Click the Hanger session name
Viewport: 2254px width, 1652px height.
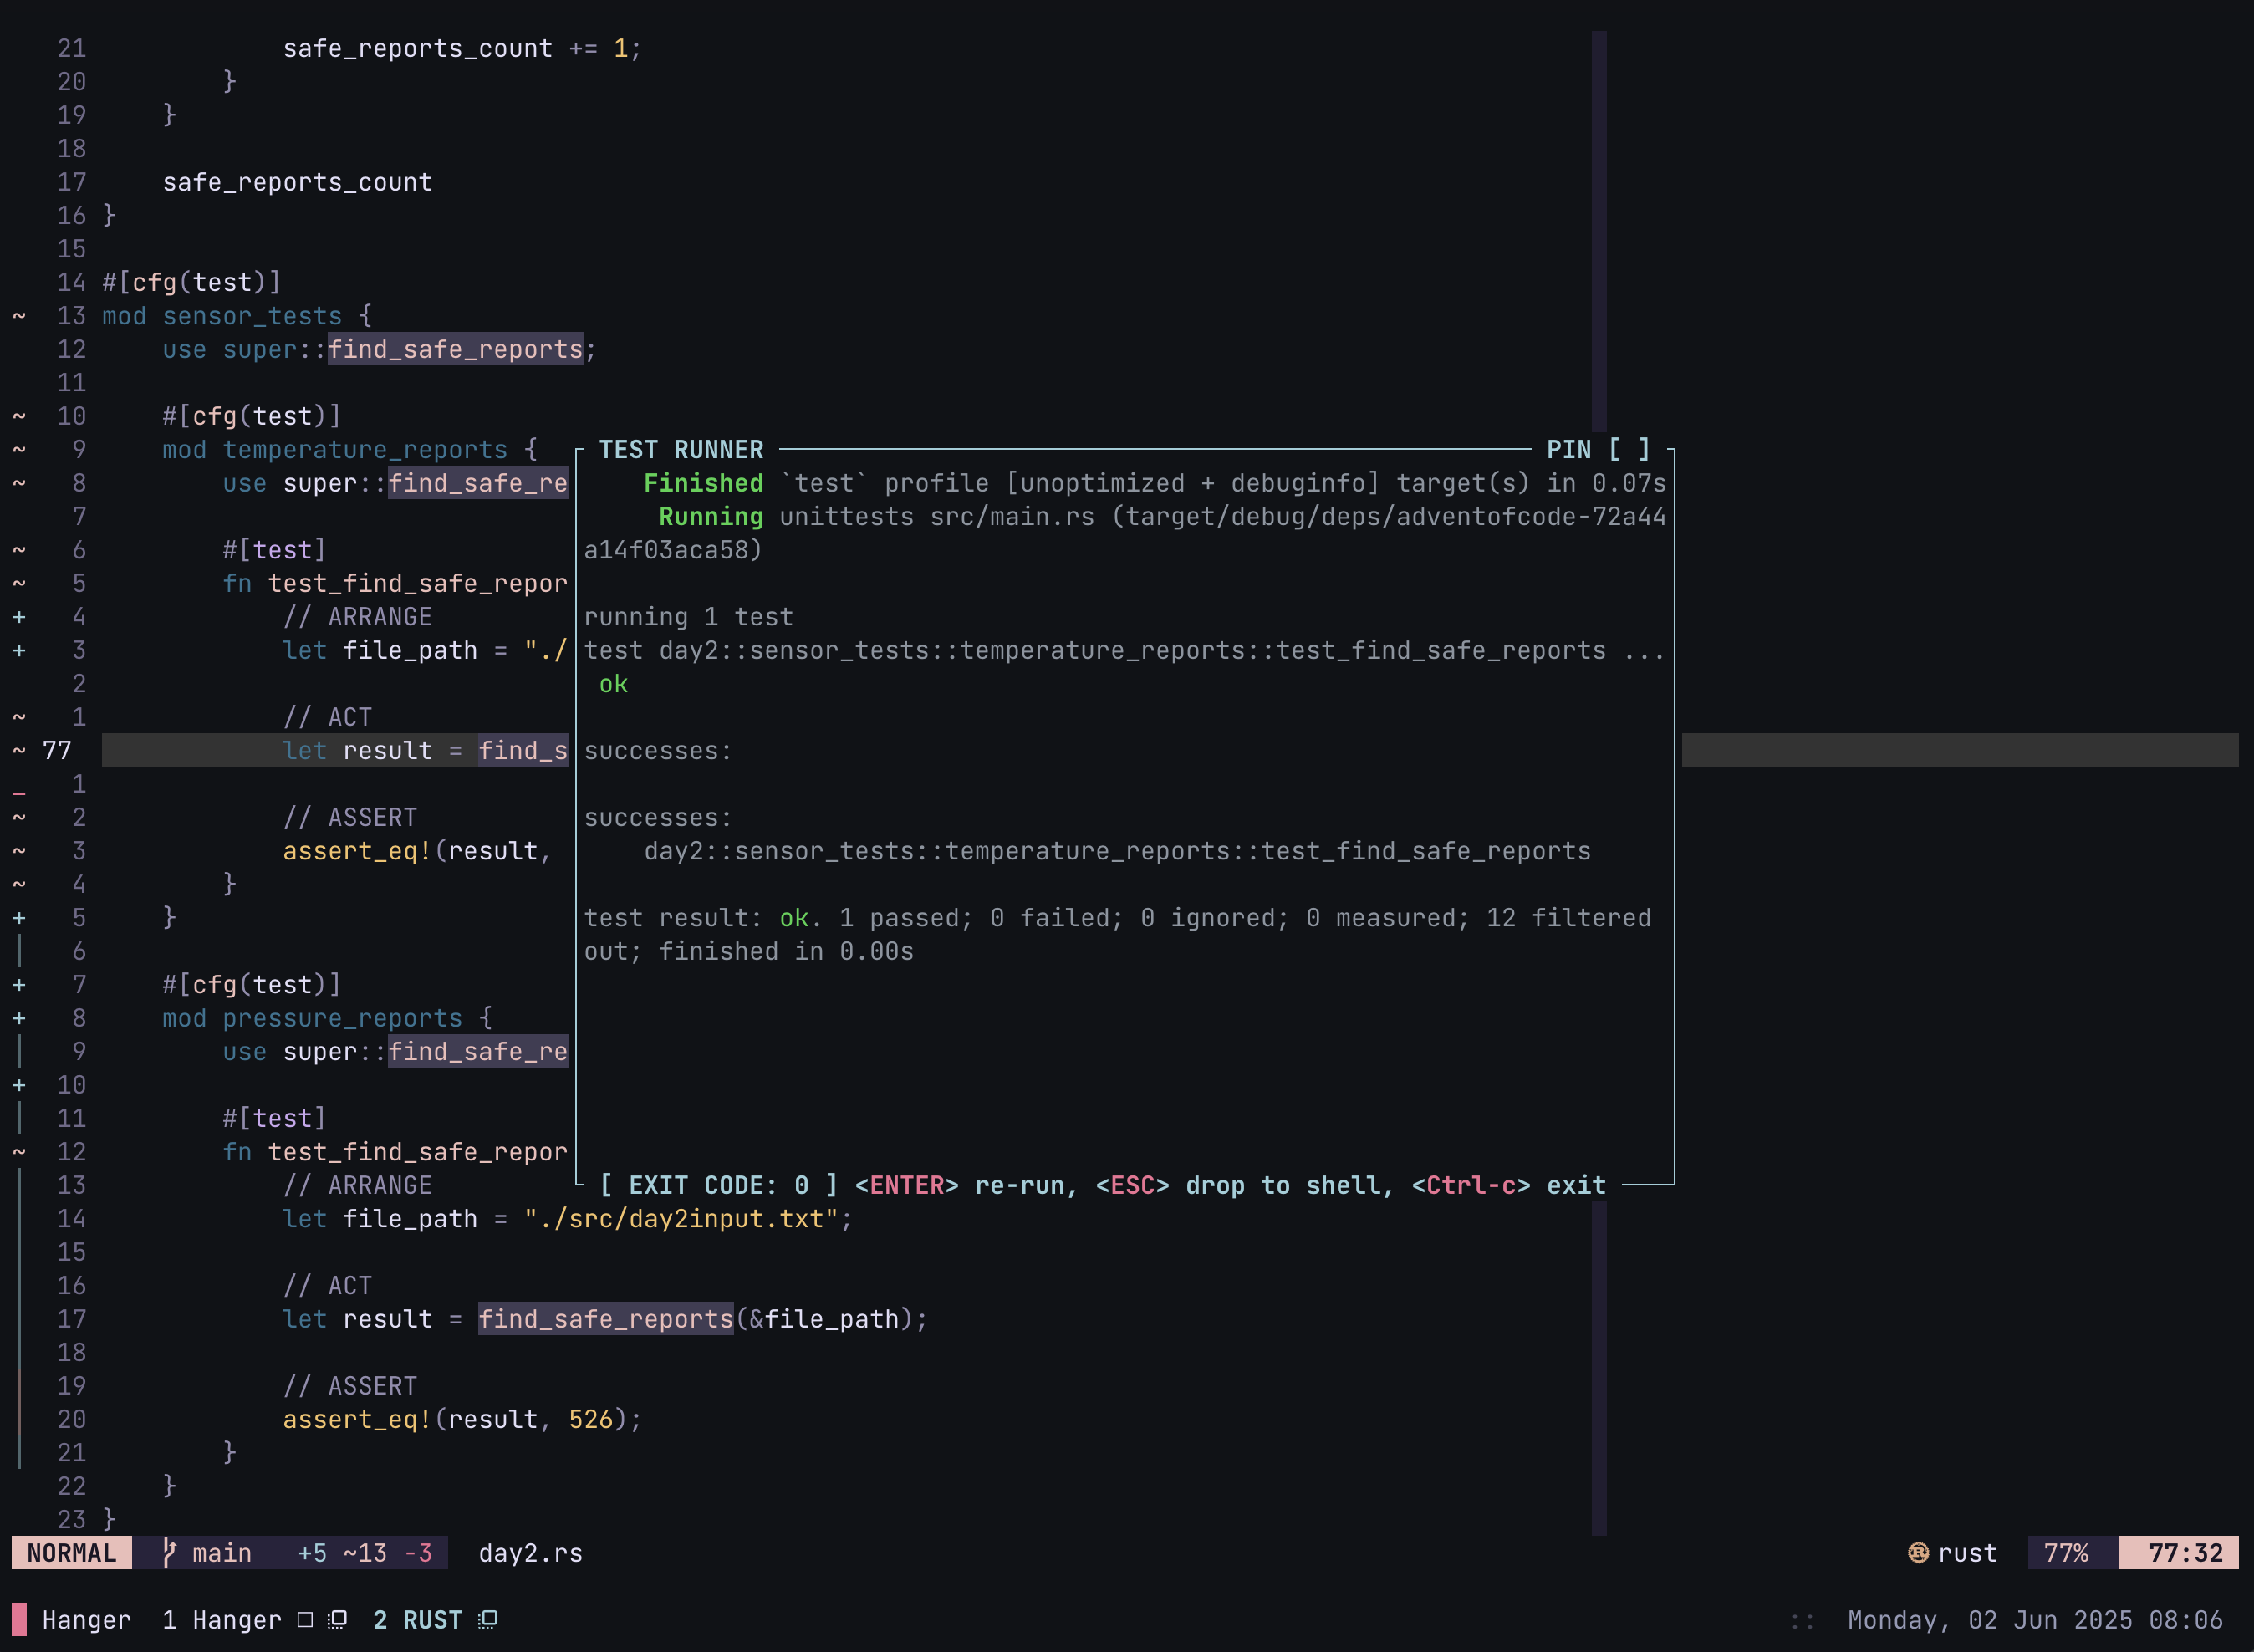coord(86,1619)
